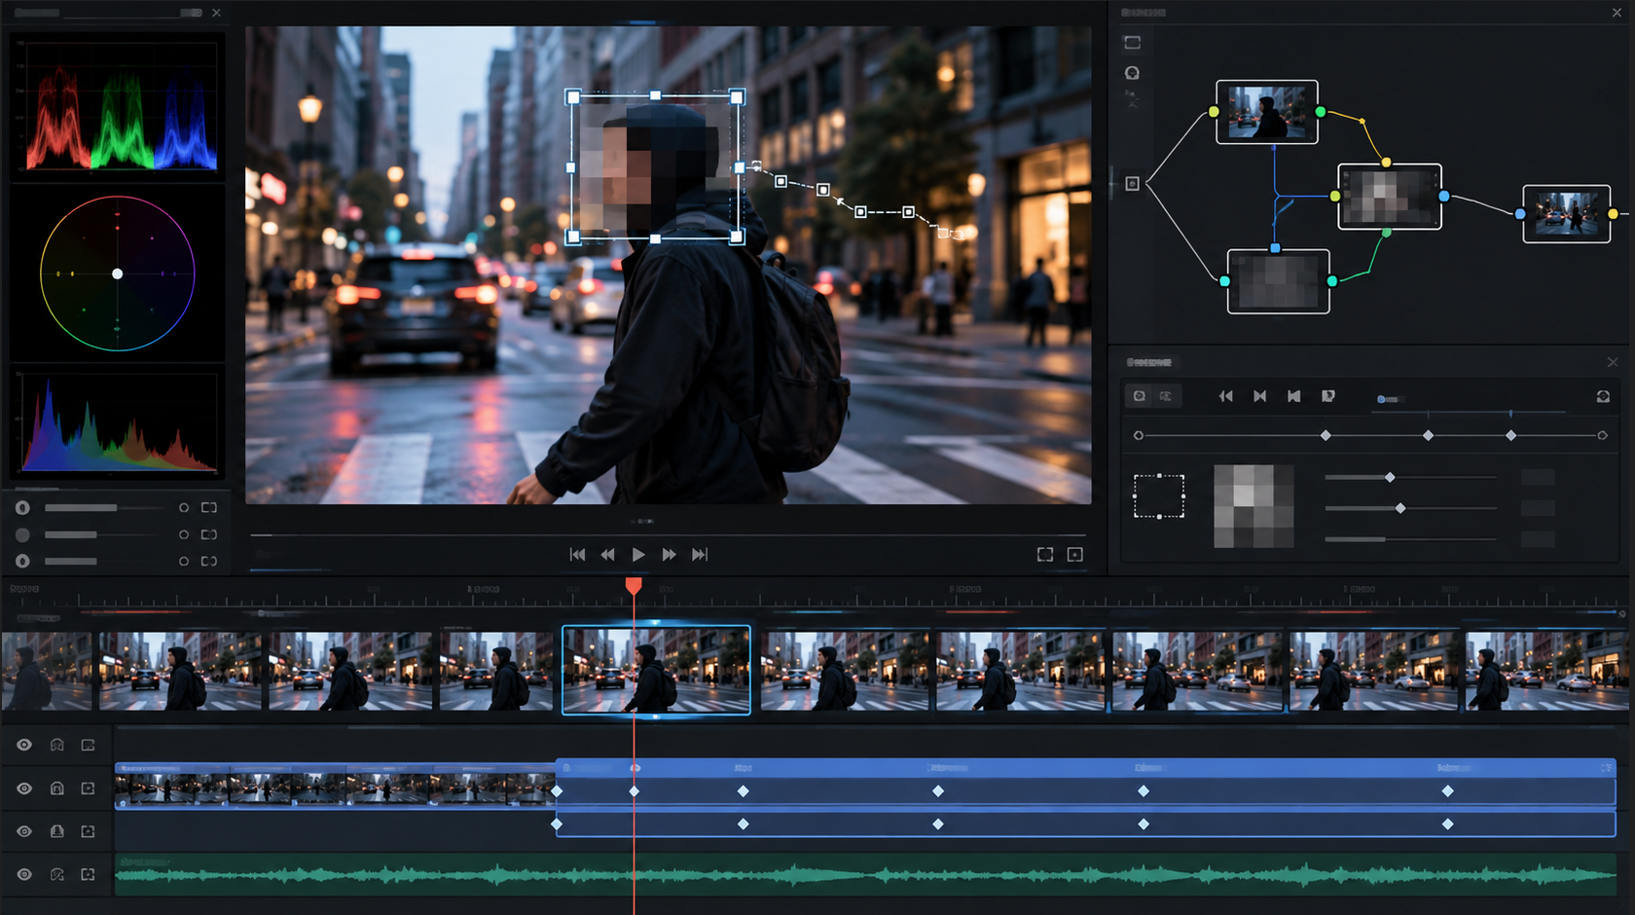Click the vectorscope color wheel center point
The width and height of the screenshot is (1635, 915).
pyautogui.click(x=117, y=274)
